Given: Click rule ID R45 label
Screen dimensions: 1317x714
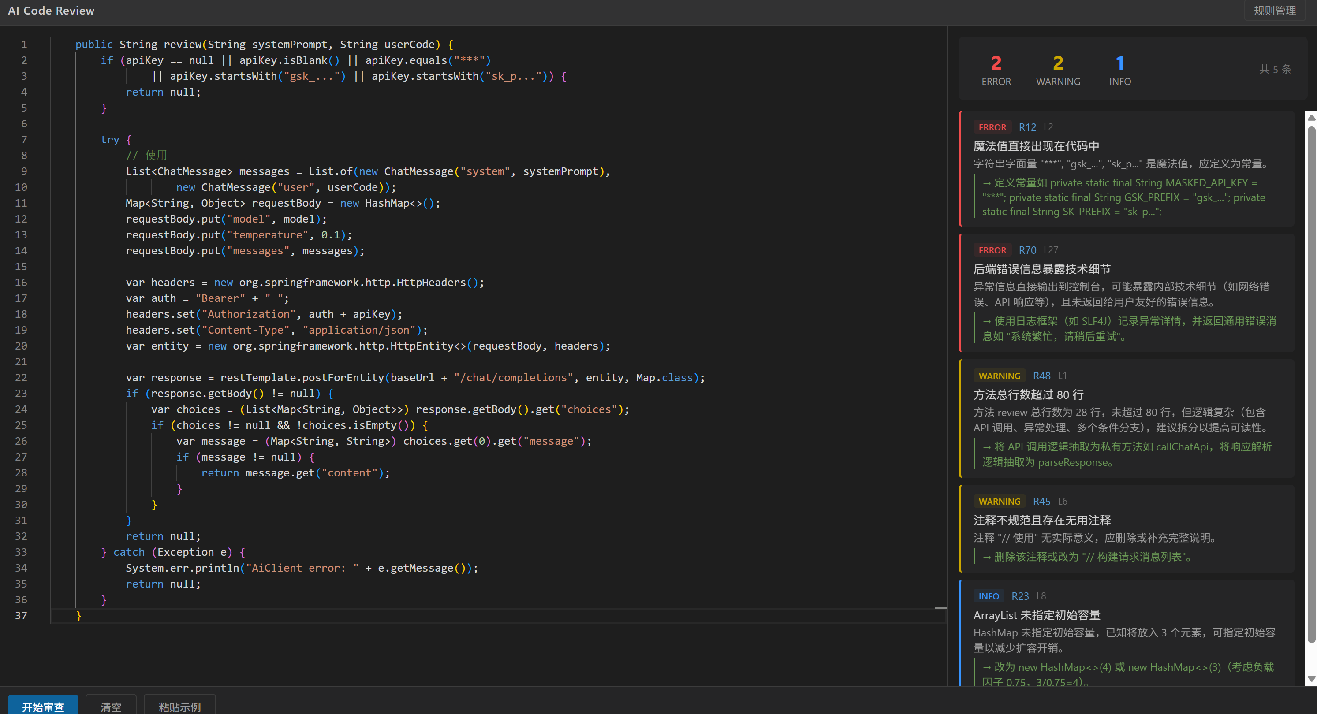Looking at the screenshot, I should point(1041,502).
